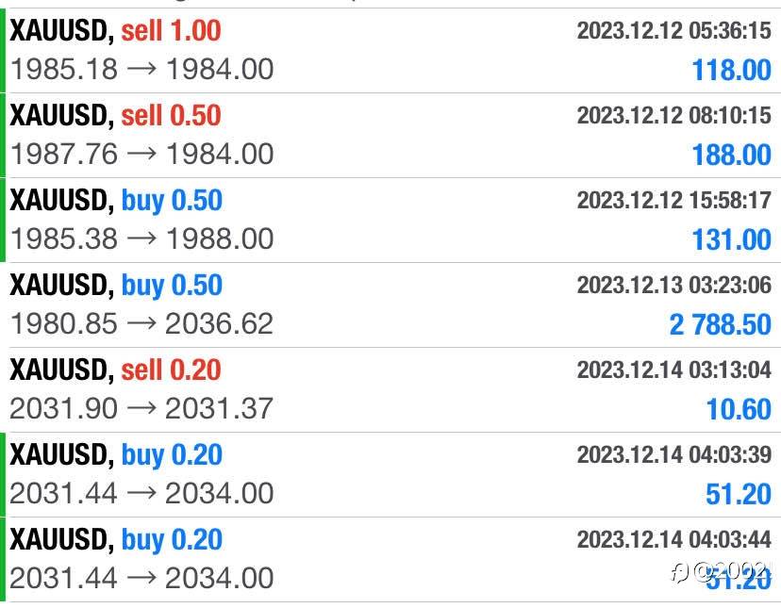781x608 pixels.
Task: Click the 2023.12.14 04:03:44 timestamp
Action: [x=673, y=540]
